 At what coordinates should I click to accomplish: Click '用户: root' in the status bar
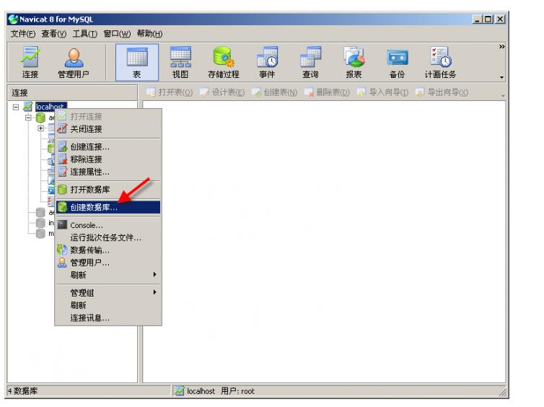tap(237, 391)
